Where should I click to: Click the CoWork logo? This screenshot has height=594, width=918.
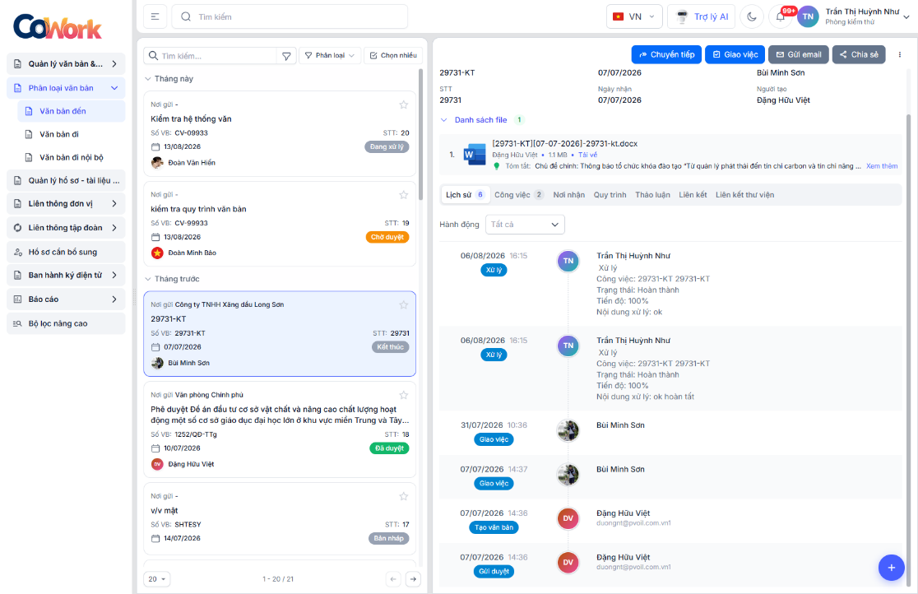click(x=58, y=26)
